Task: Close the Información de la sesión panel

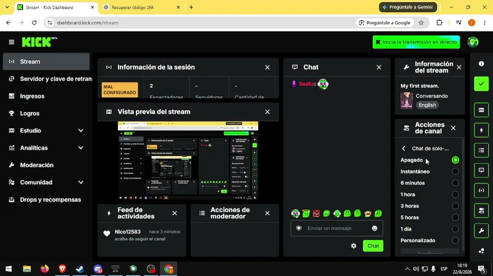Action: [x=267, y=67]
